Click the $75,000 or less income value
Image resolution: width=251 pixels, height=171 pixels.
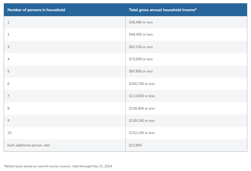pyautogui.click(x=141, y=59)
